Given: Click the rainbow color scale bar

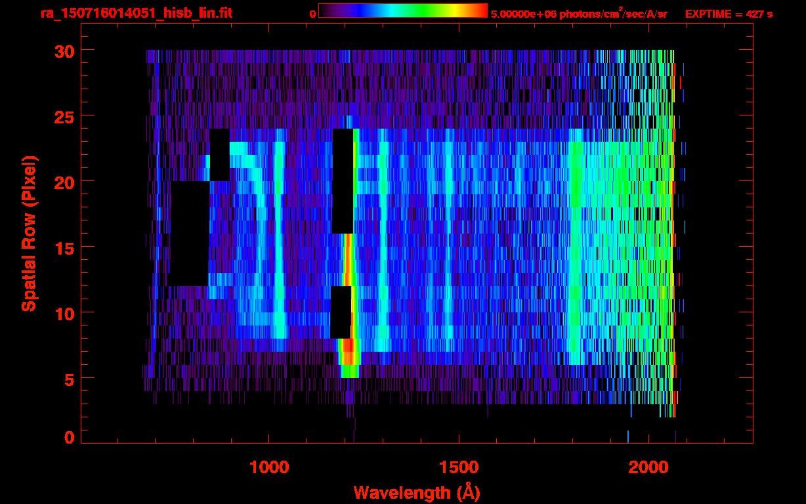Looking at the screenshot, I should point(403,10).
